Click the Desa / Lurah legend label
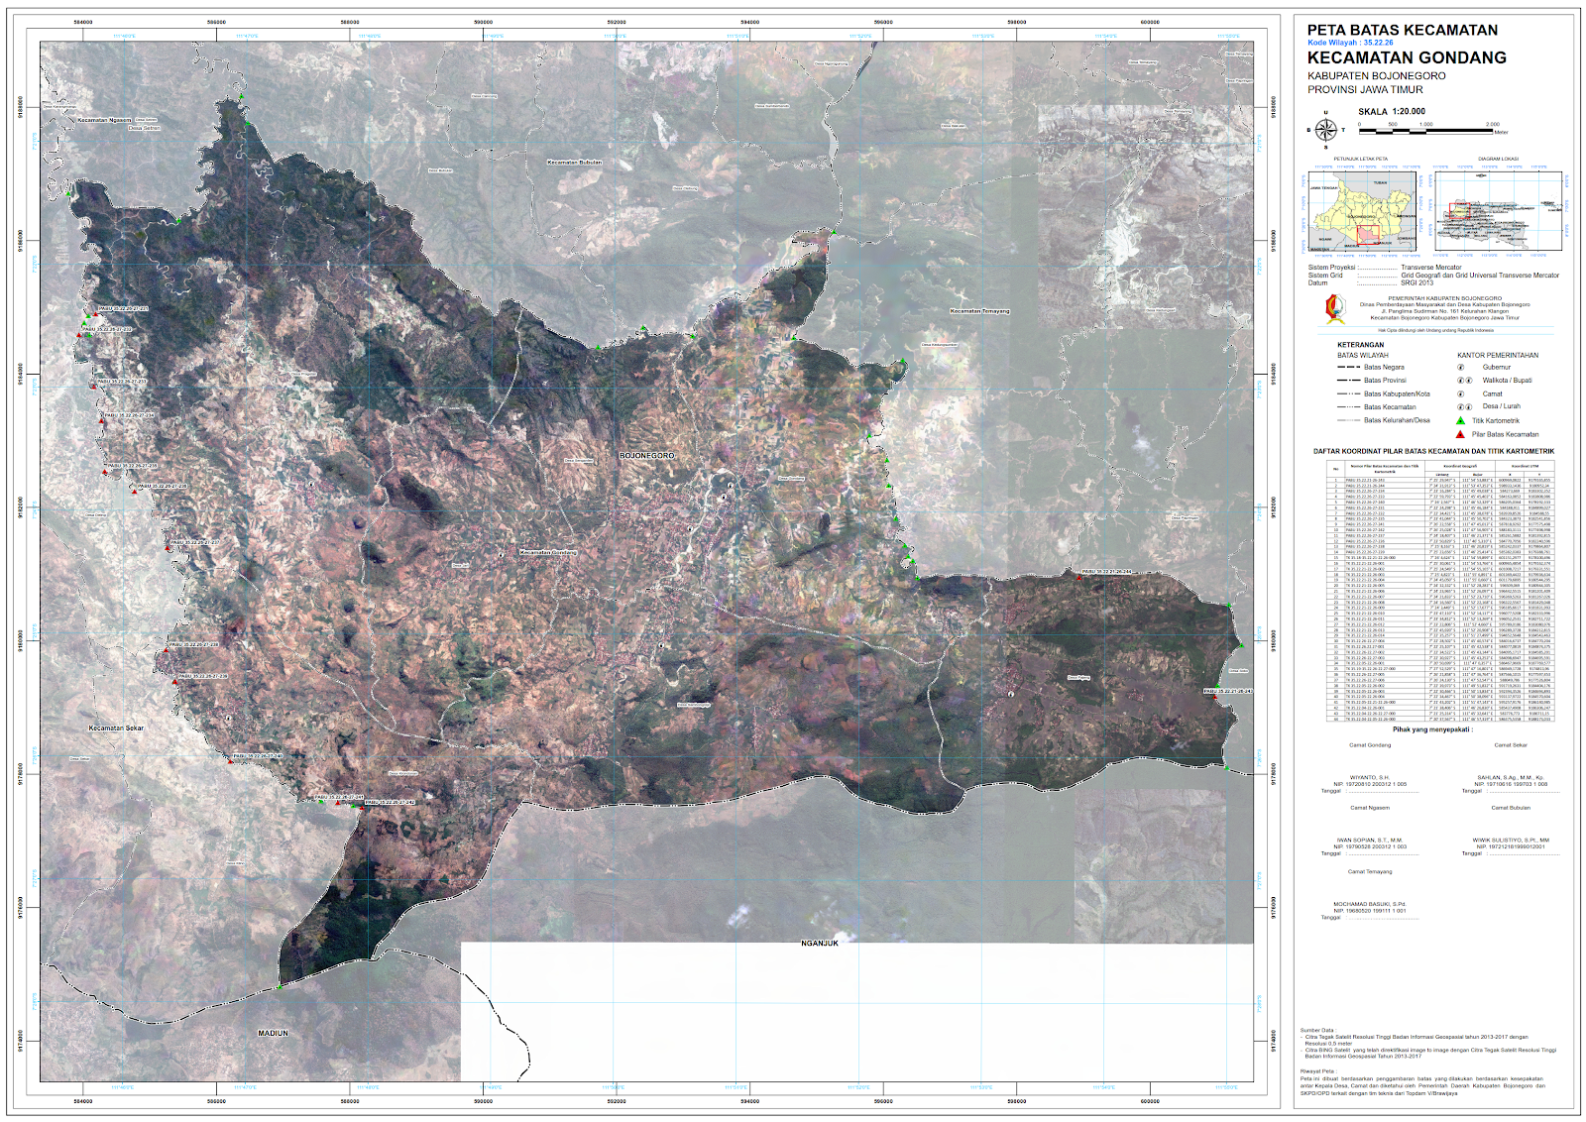Viewport: 1586px width, 1122px height. (1501, 406)
